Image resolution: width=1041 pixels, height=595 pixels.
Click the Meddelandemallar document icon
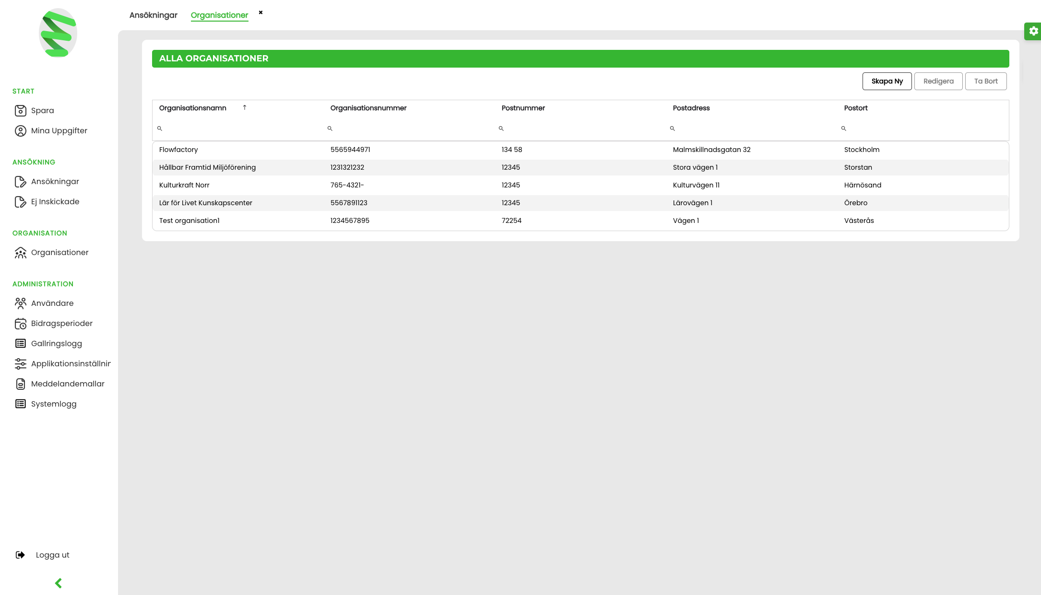coord(20,384)
